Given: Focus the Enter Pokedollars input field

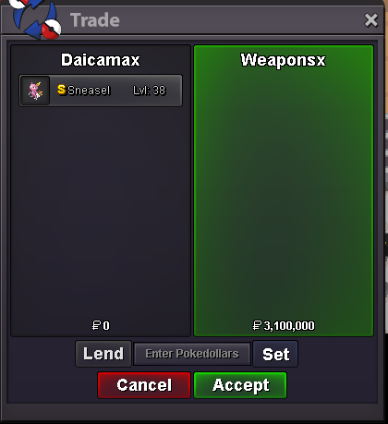Looking at the screenshot, I should 192,354.
